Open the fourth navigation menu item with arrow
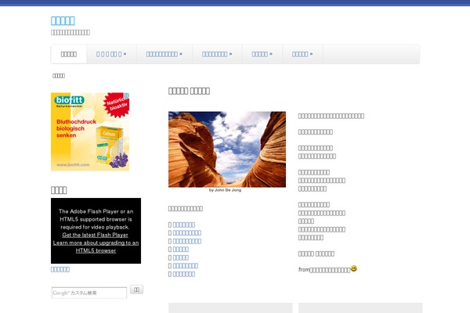Image resolution: width=470 pixels, height=313 pixels. click(217, 54)
